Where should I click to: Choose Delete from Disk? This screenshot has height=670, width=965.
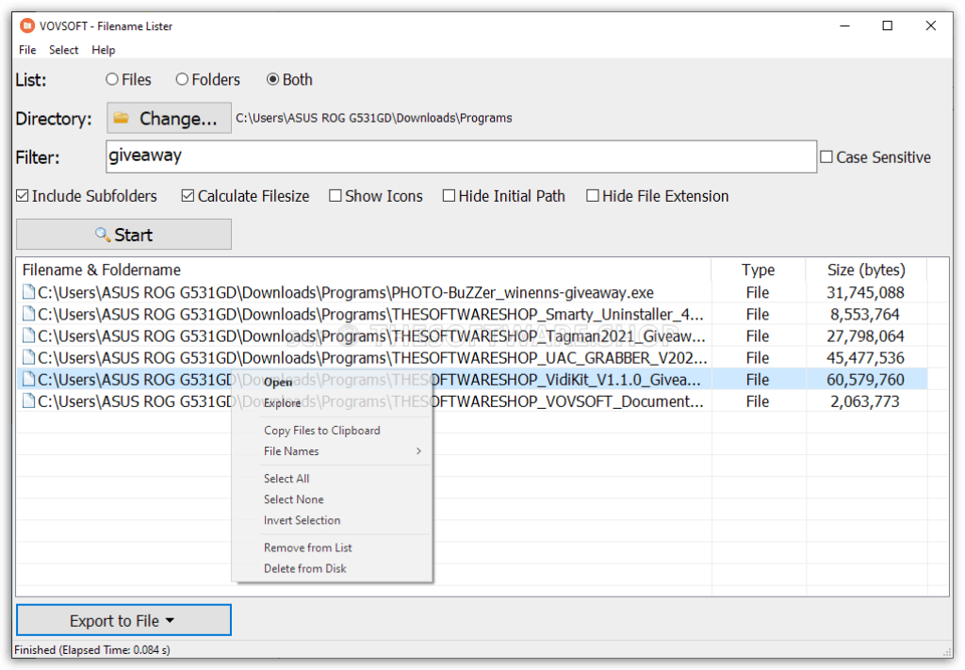click(x=305, y=568)
